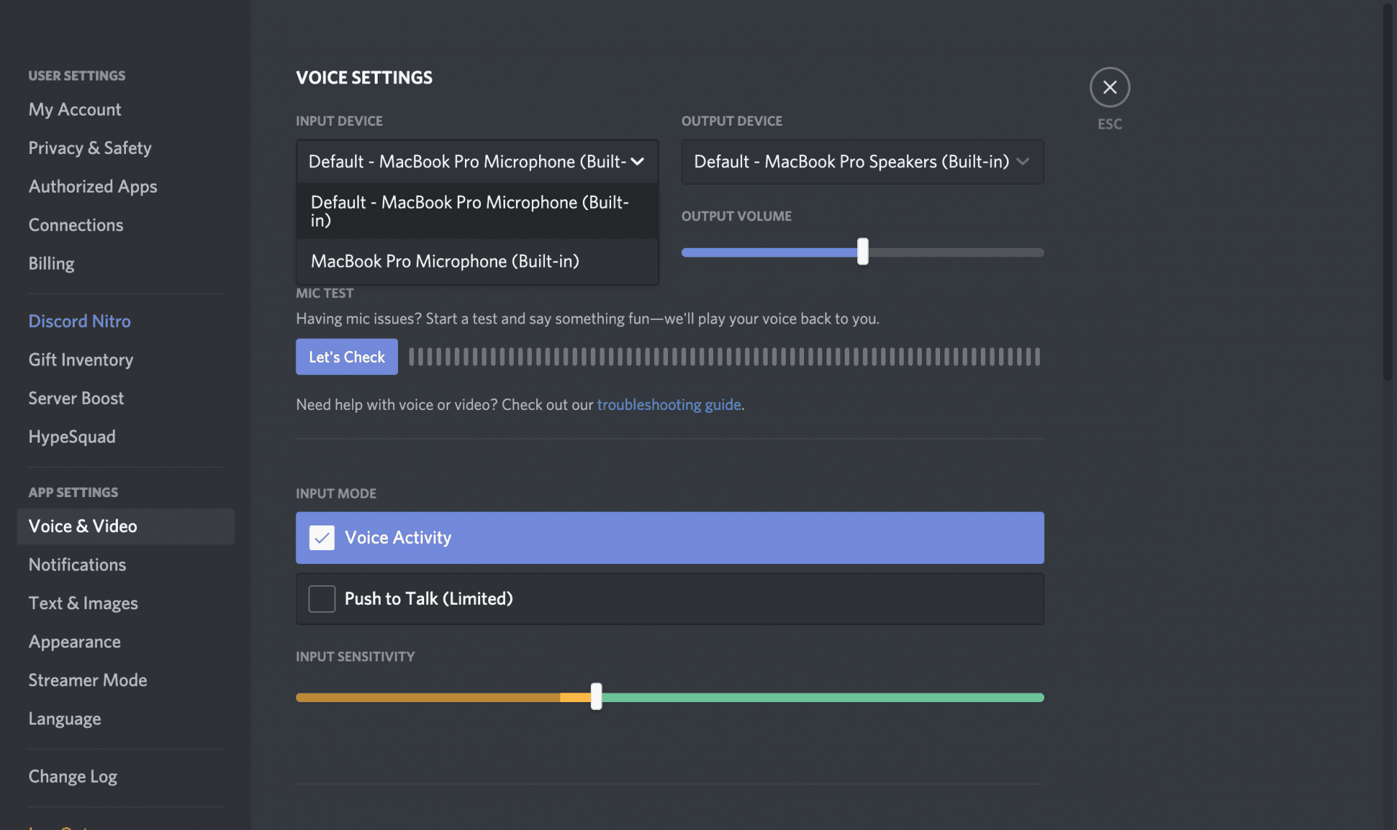Click the input sensitivity slider handle
Viewport: 1397px width, 830px height.
pos(596,696)
